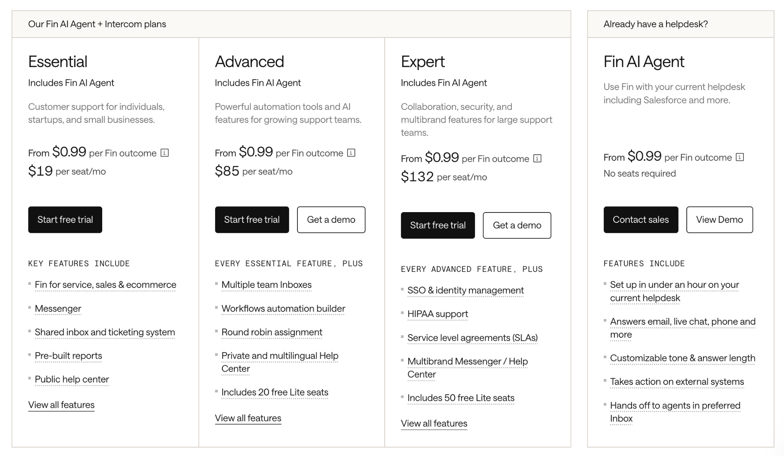View all features of Essential plan
Viewport: 784px width, 456px height.
pyautogui.click(x=61, y=405)
